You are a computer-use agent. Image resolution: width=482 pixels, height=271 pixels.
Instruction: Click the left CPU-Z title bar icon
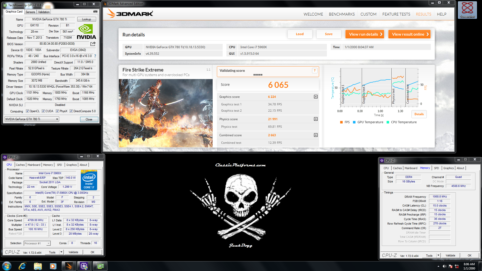[5, 157]
